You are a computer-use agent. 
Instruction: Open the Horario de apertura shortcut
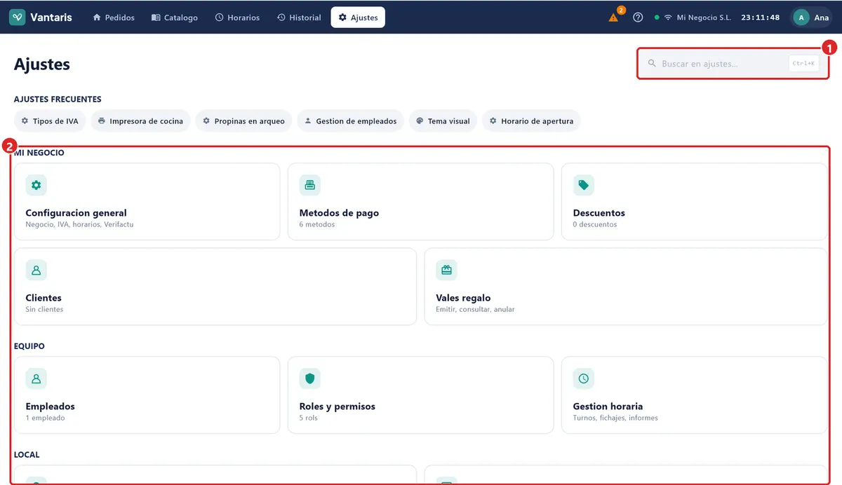[x=531, y=121]
